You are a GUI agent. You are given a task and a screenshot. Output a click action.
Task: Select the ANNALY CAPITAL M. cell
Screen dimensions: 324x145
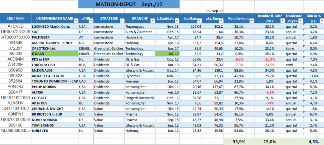click(x=55, y=76)
